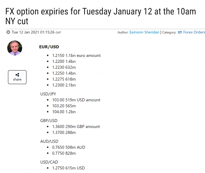The image size is (205, 173).
Task: Open the Forex Orders category link
Action: (194, 32)
